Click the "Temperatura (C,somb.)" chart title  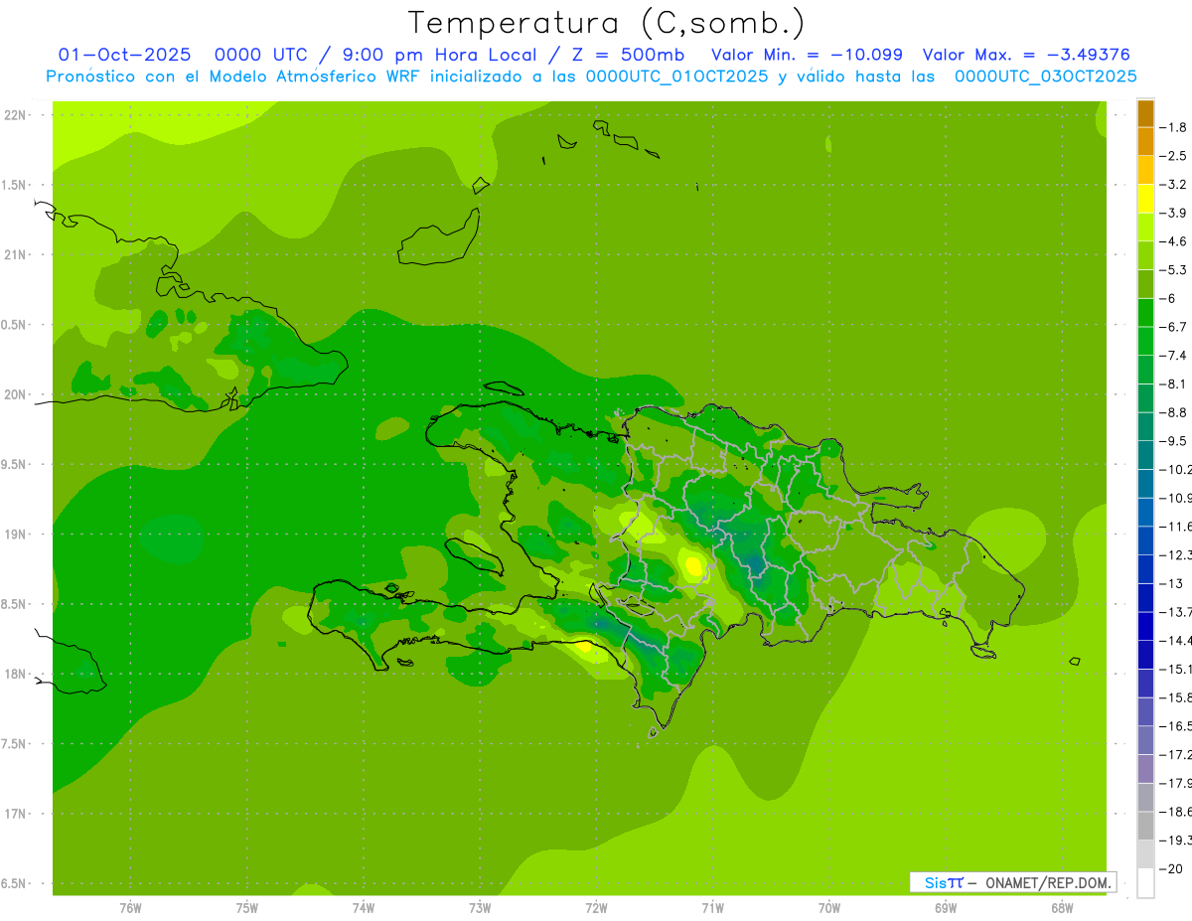click(606, 23)
